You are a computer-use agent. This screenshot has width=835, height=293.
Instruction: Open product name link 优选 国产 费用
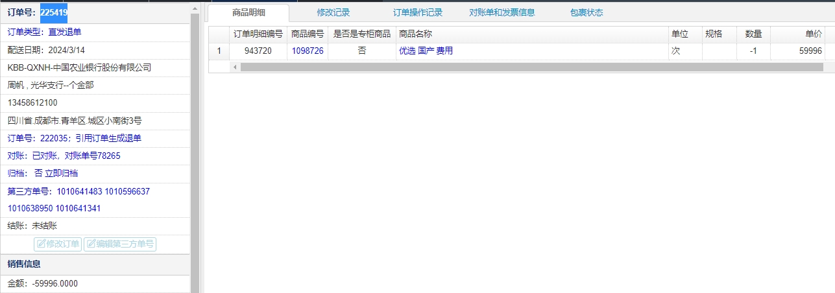pos(426,51)
